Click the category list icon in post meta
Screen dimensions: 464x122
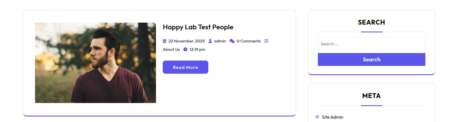[x=266, y=41]
